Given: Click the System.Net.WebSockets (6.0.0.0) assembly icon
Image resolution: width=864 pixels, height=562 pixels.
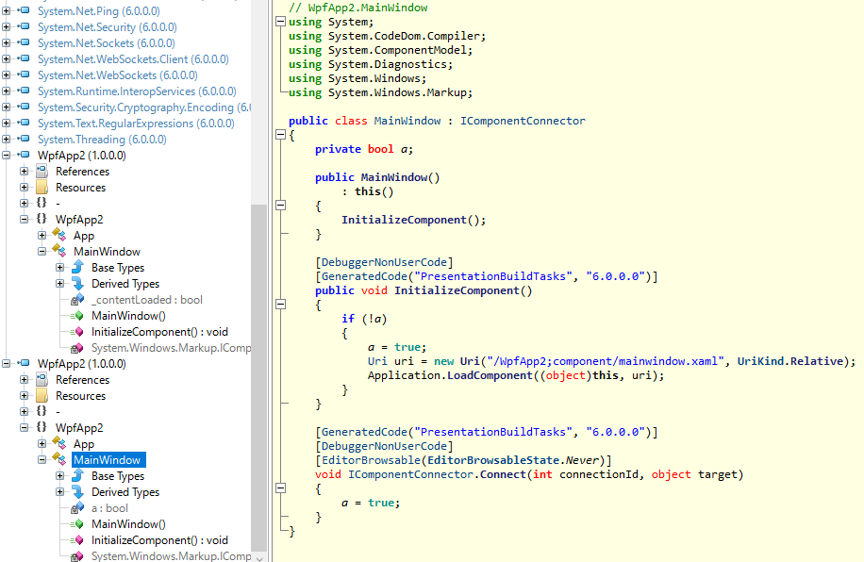Looking at the screenshot, I should click(25, 74).
